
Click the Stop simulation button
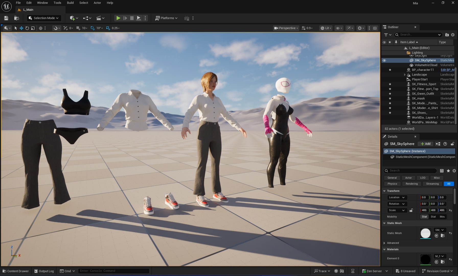(132, 18)
